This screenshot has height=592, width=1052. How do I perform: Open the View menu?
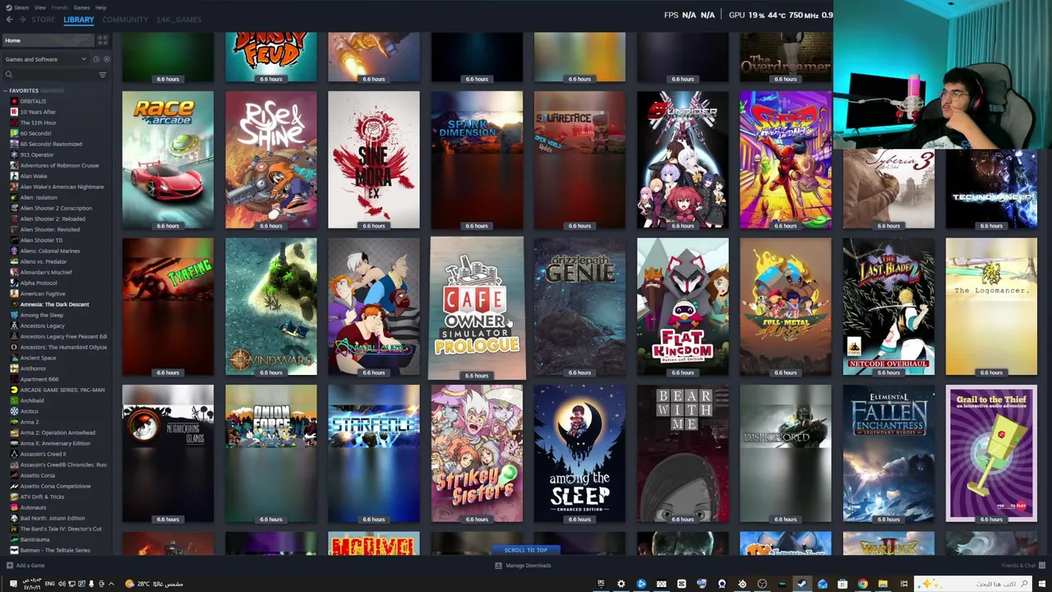pos(40,7)
